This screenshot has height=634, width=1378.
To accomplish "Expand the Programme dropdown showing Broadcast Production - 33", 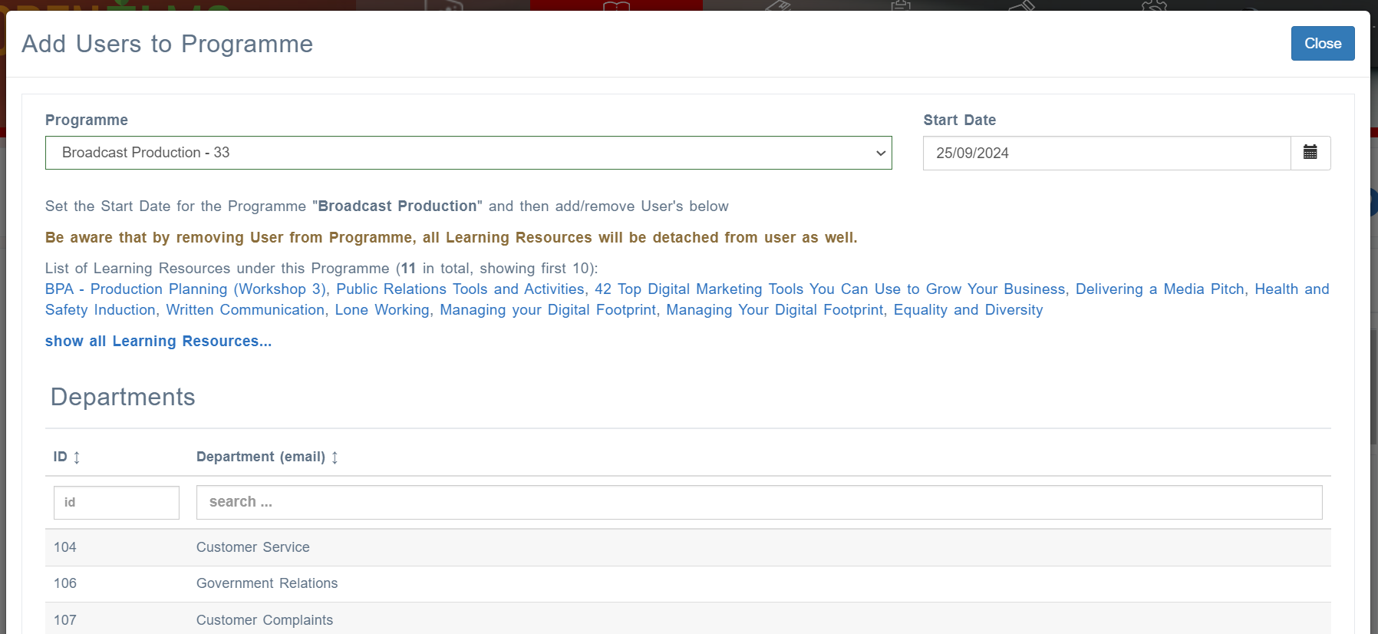I will [468, 153].
